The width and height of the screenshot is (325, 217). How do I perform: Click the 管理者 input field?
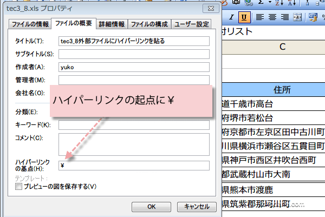[134, 80]
